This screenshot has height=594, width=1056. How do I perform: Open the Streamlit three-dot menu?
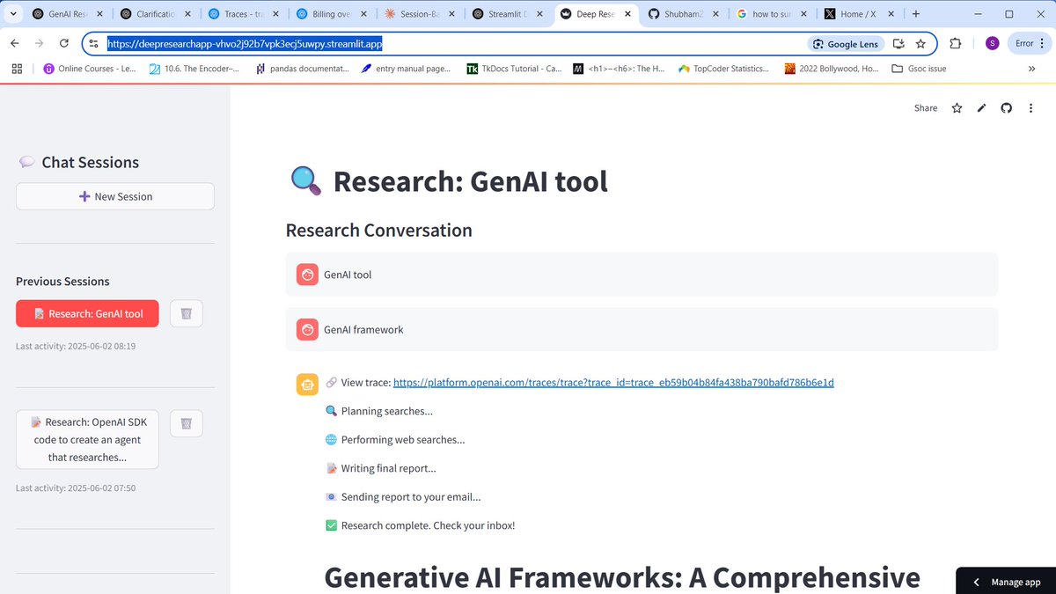click(x=1030, y=107)
